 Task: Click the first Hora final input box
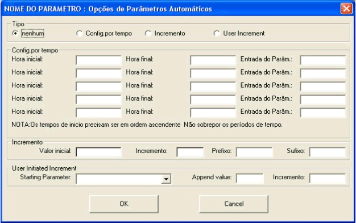(x=213, y=60)
